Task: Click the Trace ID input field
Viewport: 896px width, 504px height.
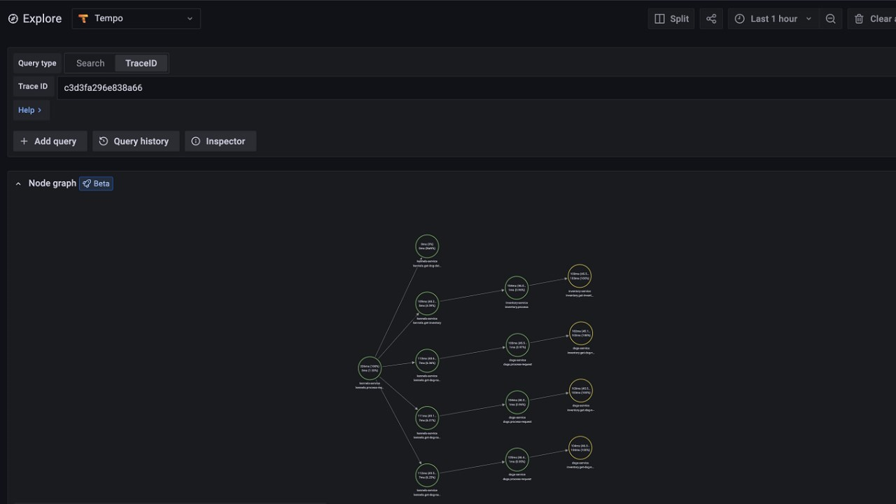Action: 210,87
